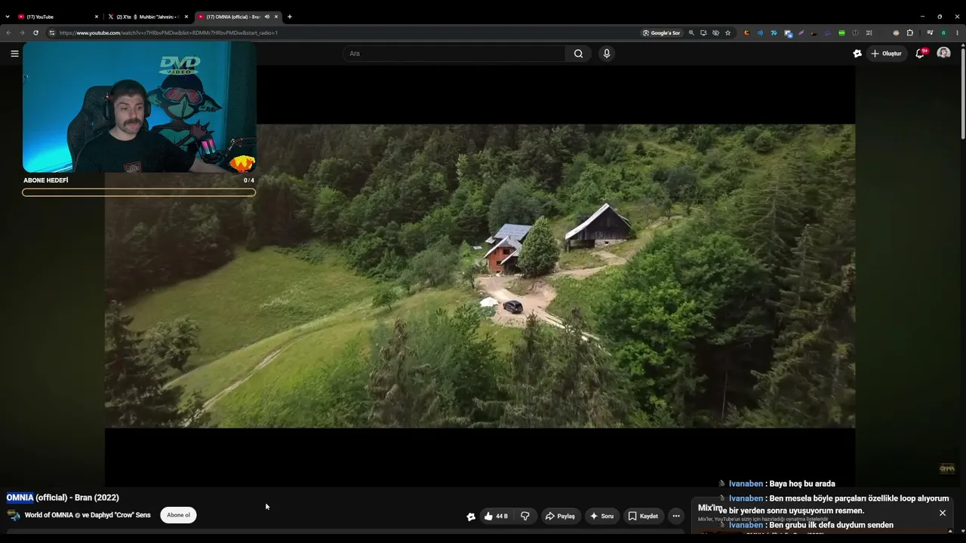Viewport: 966px width, 543px height.
Task: Go back to the previous page
Action: click(x=8, y=32)
